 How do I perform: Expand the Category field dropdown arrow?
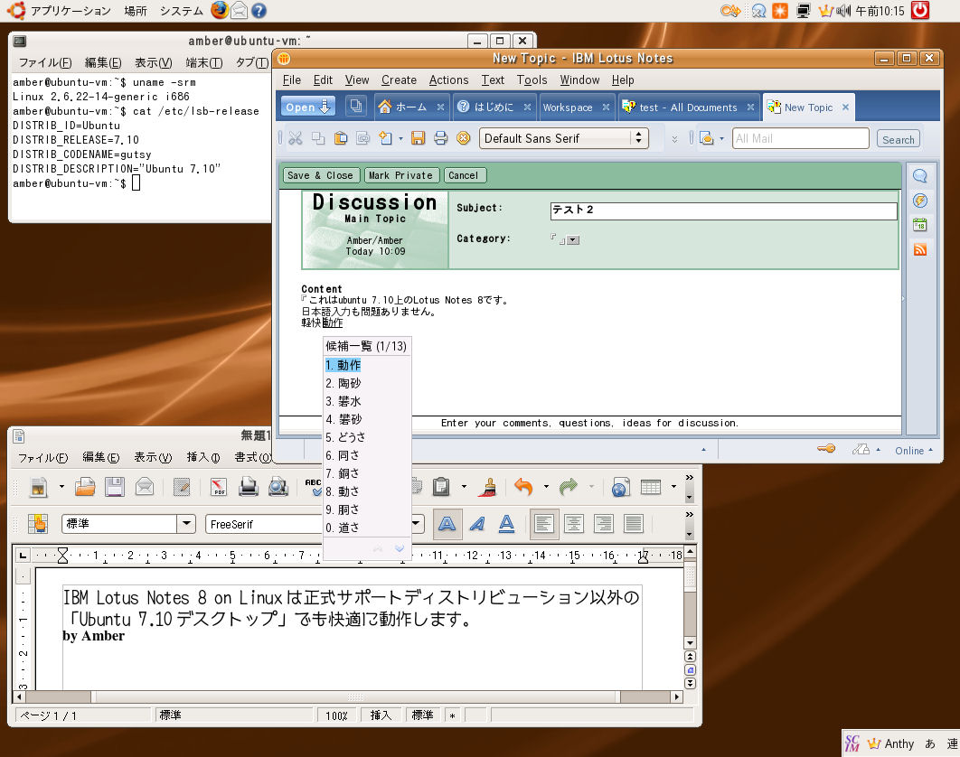coord(573,240)
